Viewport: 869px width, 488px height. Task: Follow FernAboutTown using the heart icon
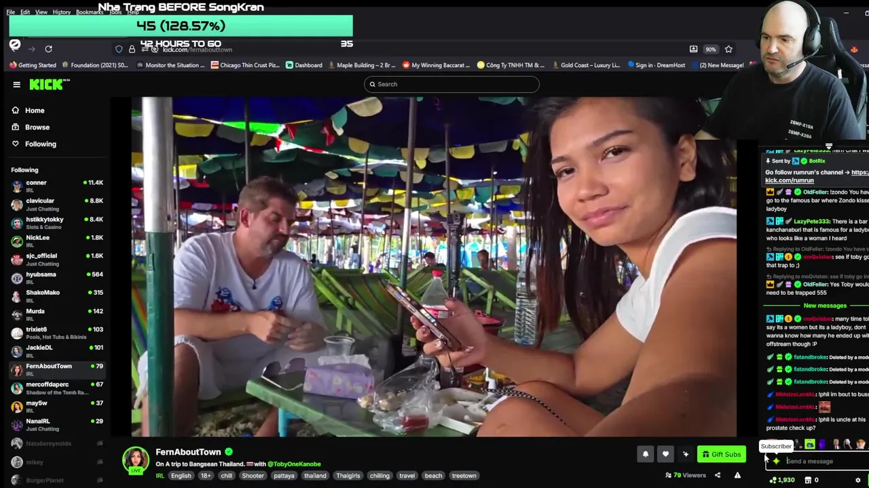click(x=665, y=454)
